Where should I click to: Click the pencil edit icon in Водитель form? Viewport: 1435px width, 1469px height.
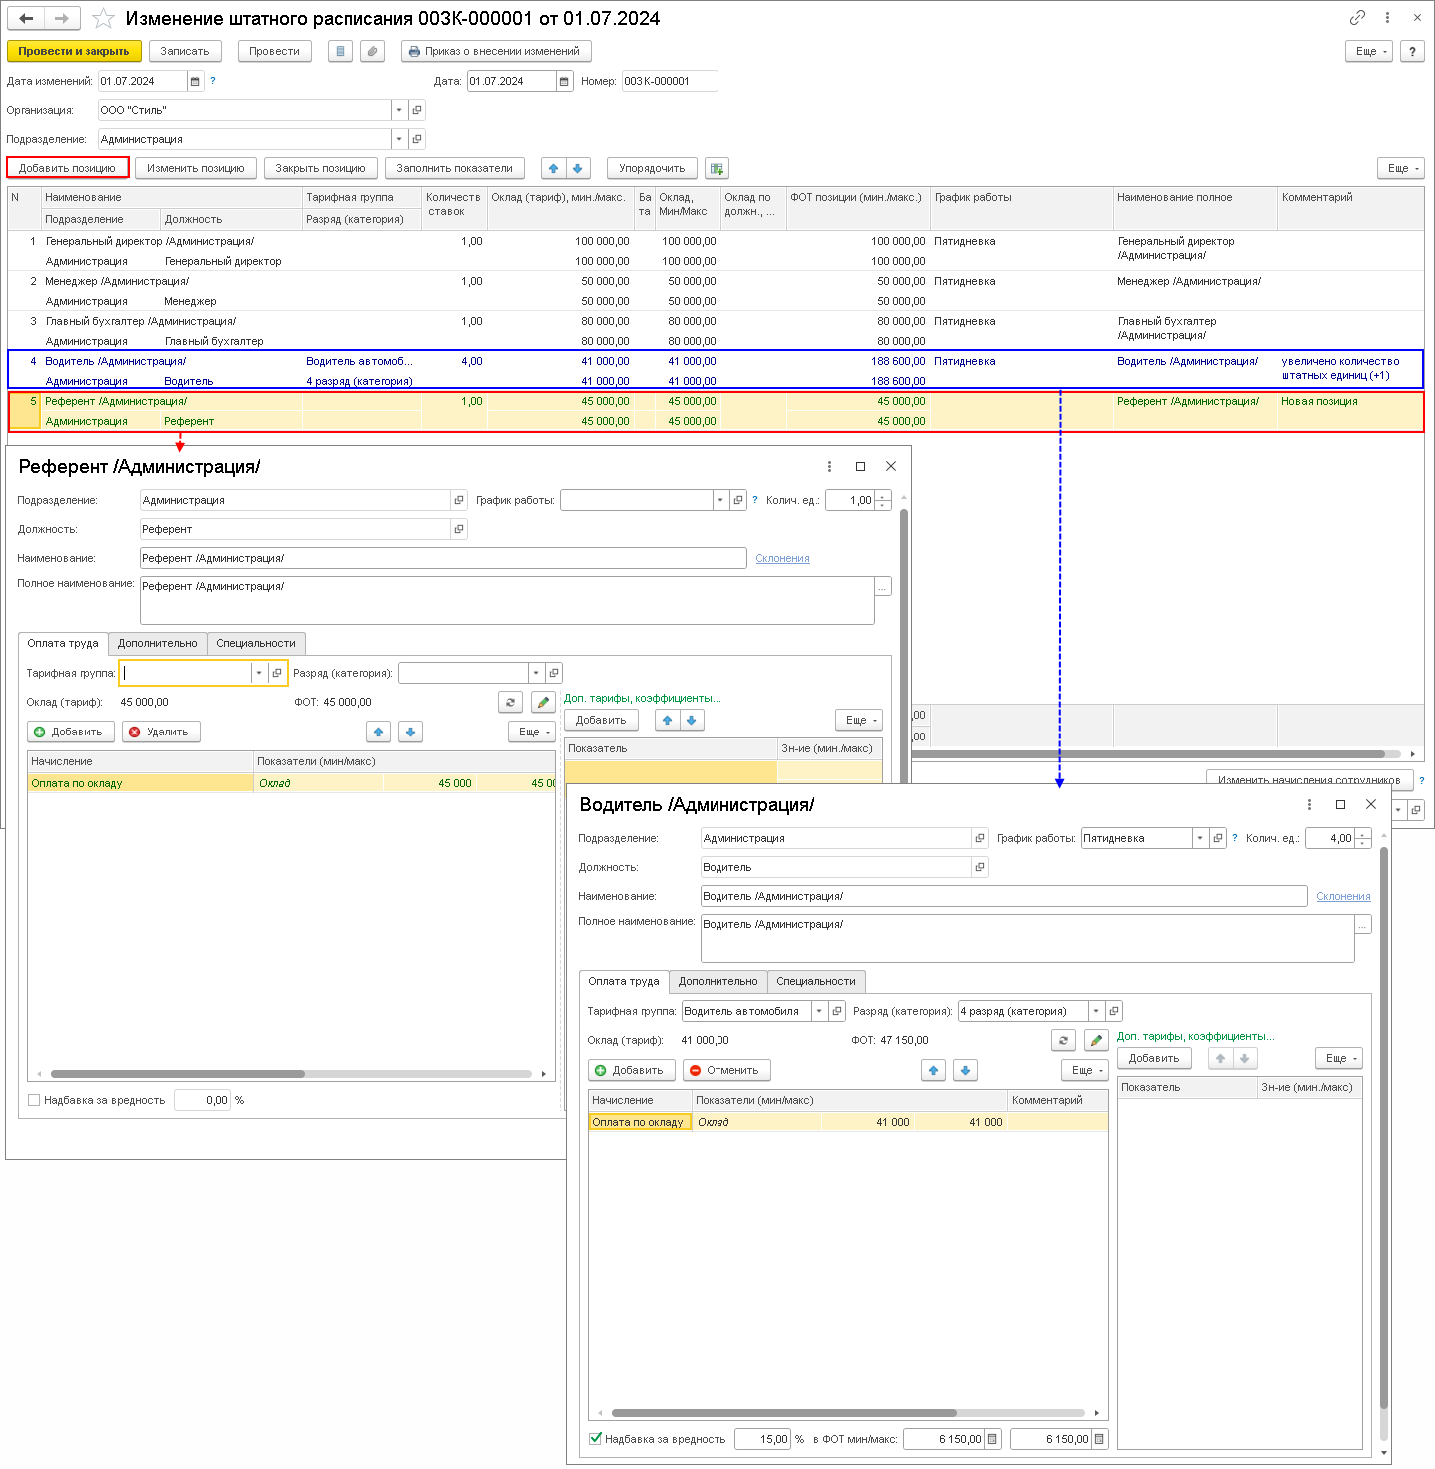pos(1096,1040)
